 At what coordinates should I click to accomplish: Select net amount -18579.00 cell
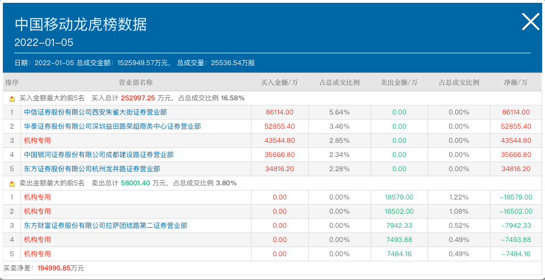pos(516,197)
